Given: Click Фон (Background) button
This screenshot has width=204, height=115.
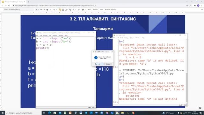Looking at the screenshot, I should click(x=89, y=10).
